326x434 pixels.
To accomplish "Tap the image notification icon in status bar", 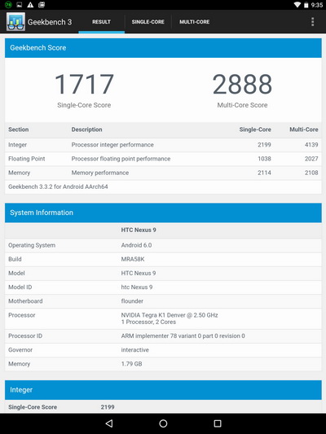I will pyautogui.click(x=19, y=5).
